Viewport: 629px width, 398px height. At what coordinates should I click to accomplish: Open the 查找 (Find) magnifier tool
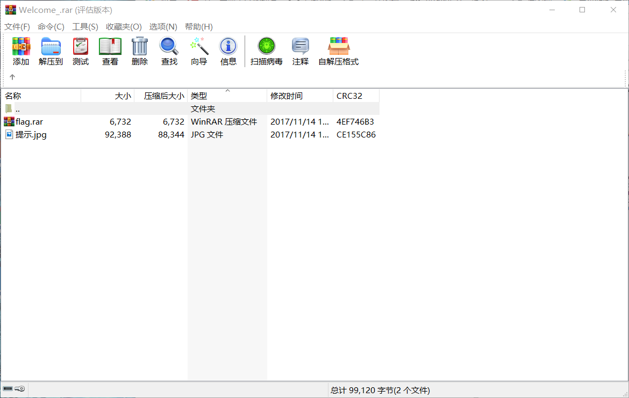[169, 47]
